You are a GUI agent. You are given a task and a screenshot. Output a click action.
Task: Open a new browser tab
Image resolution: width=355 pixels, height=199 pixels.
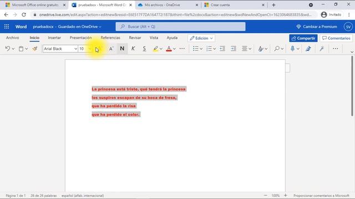(x=273, y=5)
